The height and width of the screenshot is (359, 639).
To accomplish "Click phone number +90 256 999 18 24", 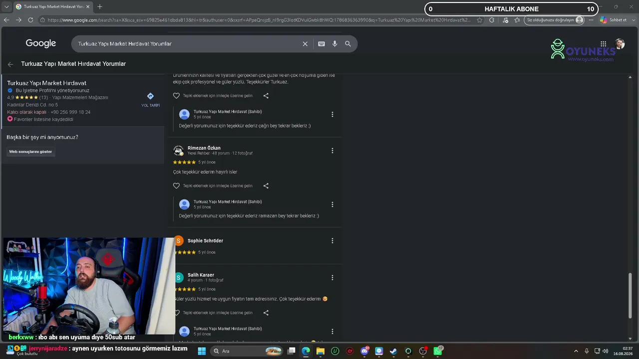I will point(70,112).
